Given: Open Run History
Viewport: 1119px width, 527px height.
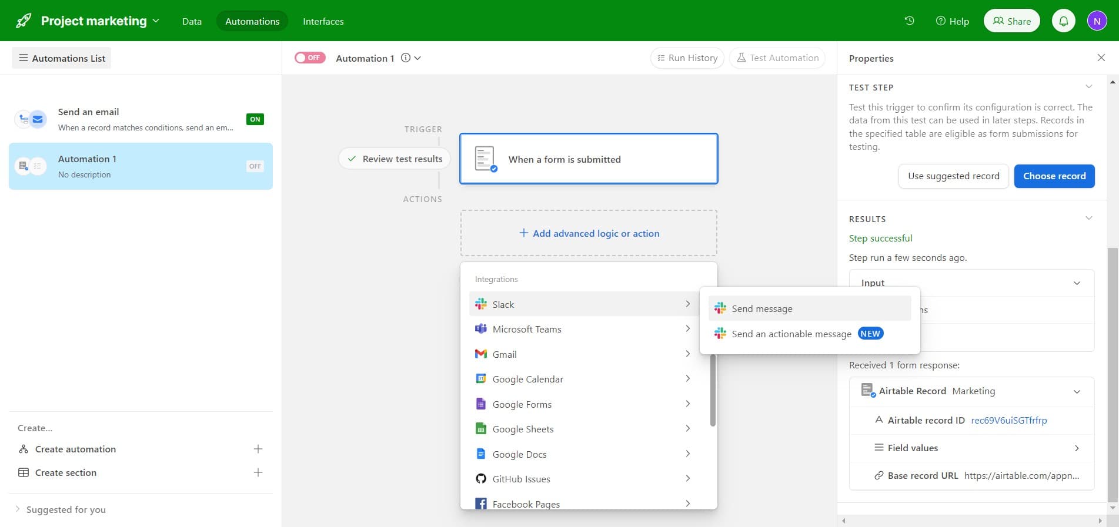Looking at the screenshot, I should point(687,58).
